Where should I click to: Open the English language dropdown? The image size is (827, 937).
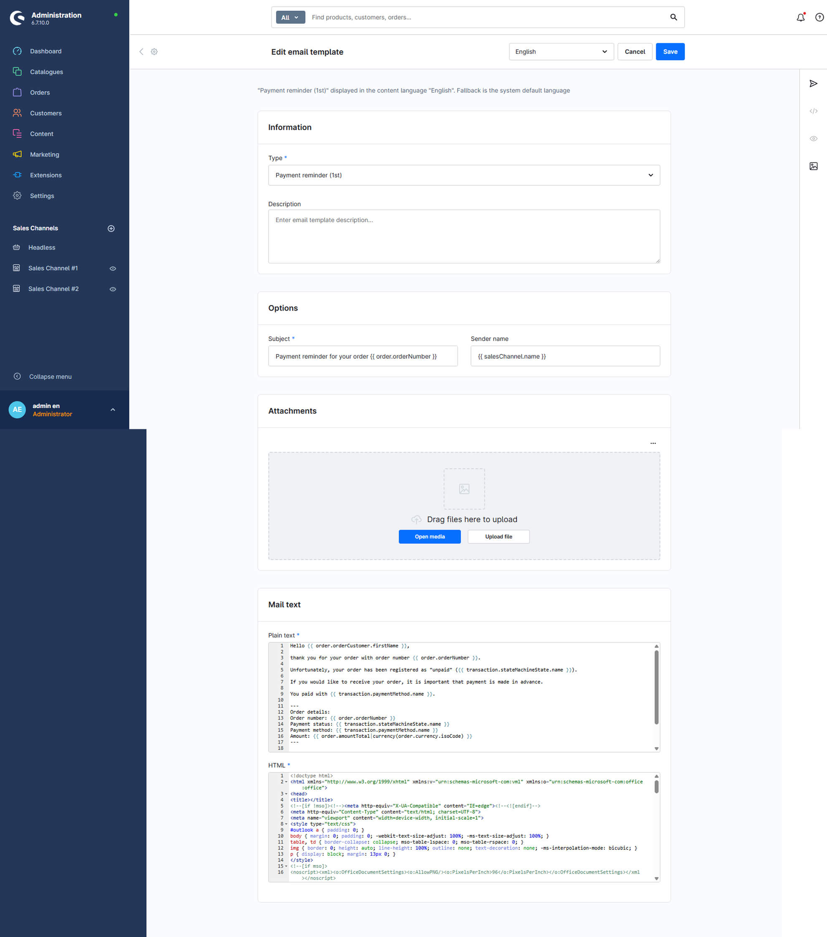pyautogui.click(x=561, y=52)
